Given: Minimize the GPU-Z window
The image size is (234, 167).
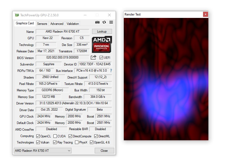Looking at the screenshot, I should click(x=85, y=15).
